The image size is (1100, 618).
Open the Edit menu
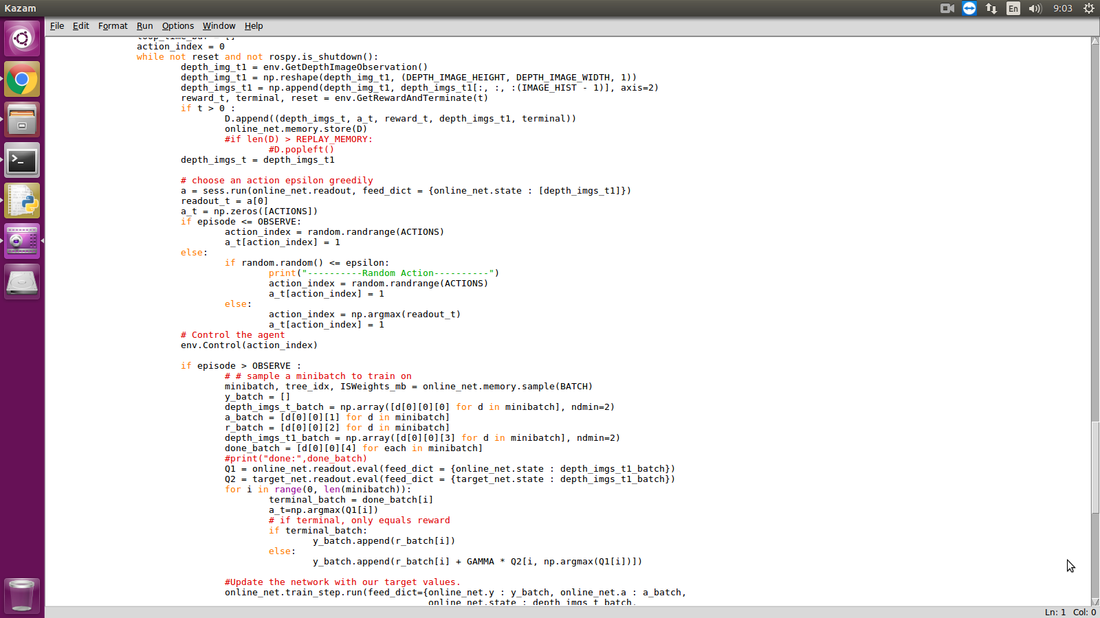(x=81, y=25)
